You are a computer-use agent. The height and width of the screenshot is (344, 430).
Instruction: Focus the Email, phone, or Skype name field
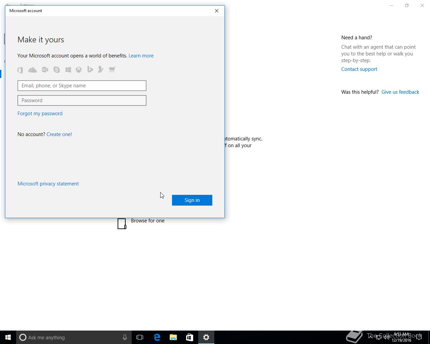tap(82, 86)
